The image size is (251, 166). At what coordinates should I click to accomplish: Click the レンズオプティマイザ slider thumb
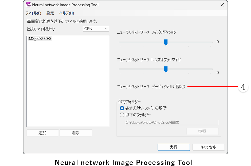click(166, 69)
